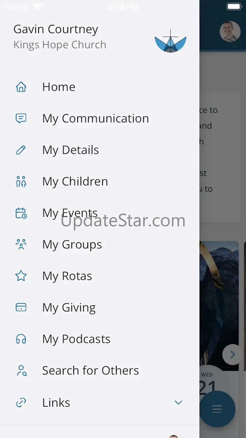Viewport: 246px width, 438px height.
Task: Tap the My Children family icon
Action: click(x=21, y=182)
